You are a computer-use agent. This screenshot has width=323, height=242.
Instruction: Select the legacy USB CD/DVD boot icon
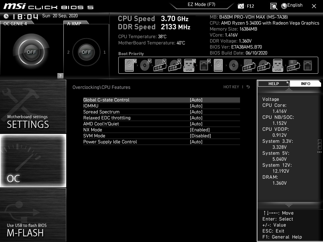264,65
